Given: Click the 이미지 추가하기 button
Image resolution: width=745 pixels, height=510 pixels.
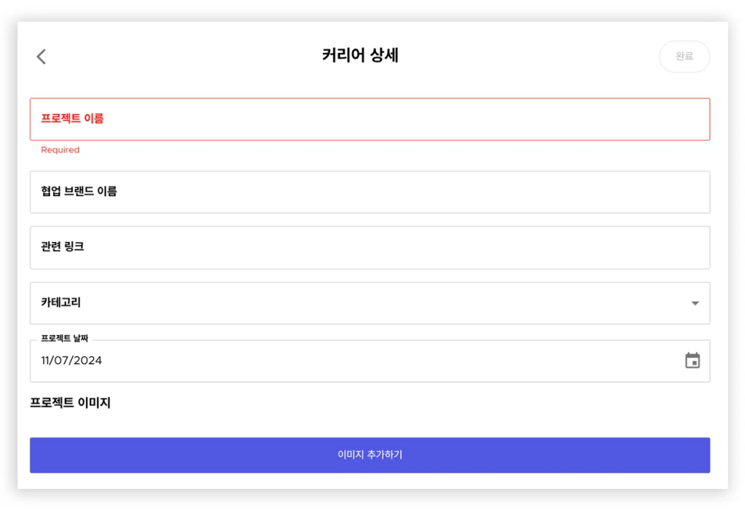Looking at the screenshot, I should coord(370,455).
